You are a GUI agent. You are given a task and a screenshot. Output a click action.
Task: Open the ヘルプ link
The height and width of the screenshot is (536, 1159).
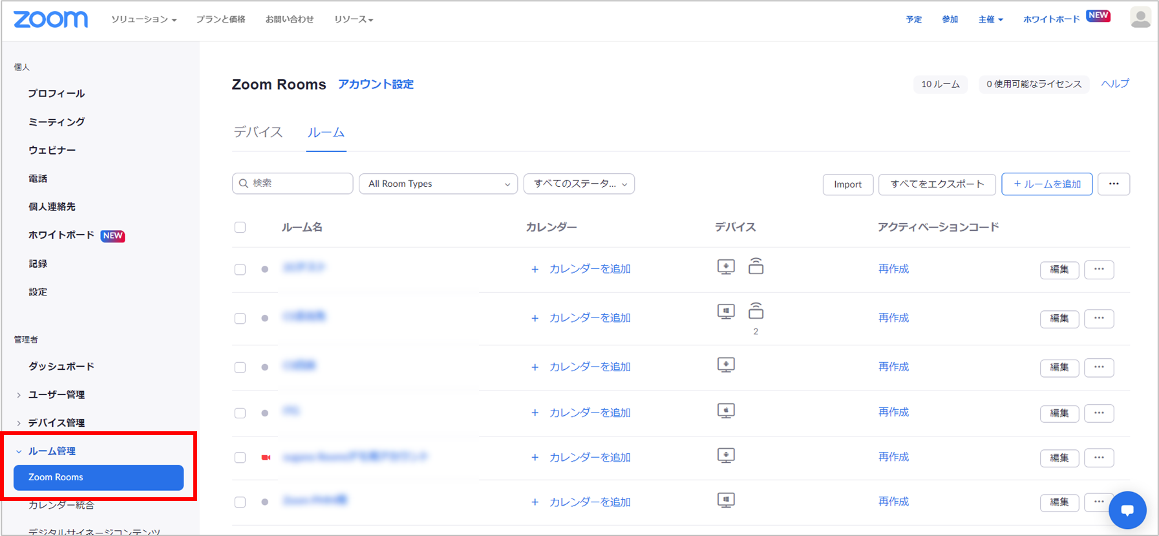(x=1115, y=84)
